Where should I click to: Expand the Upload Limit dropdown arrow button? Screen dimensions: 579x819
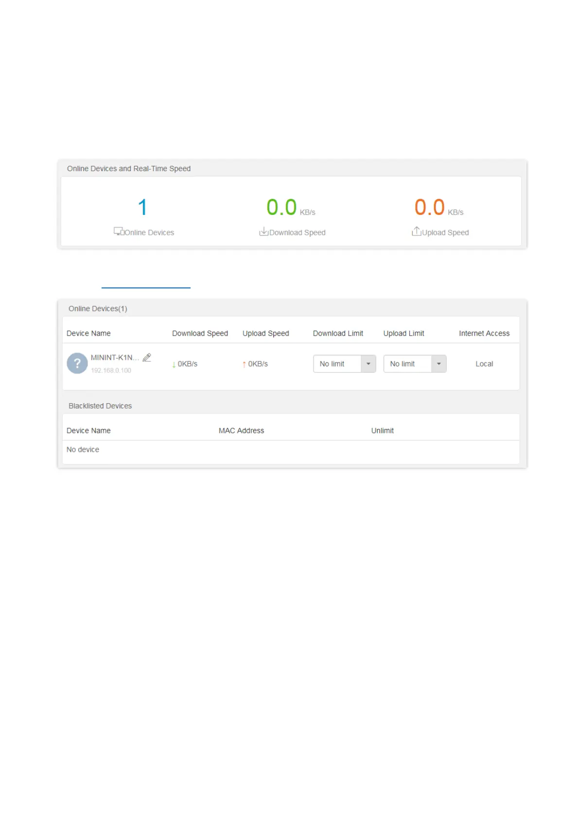439,364
